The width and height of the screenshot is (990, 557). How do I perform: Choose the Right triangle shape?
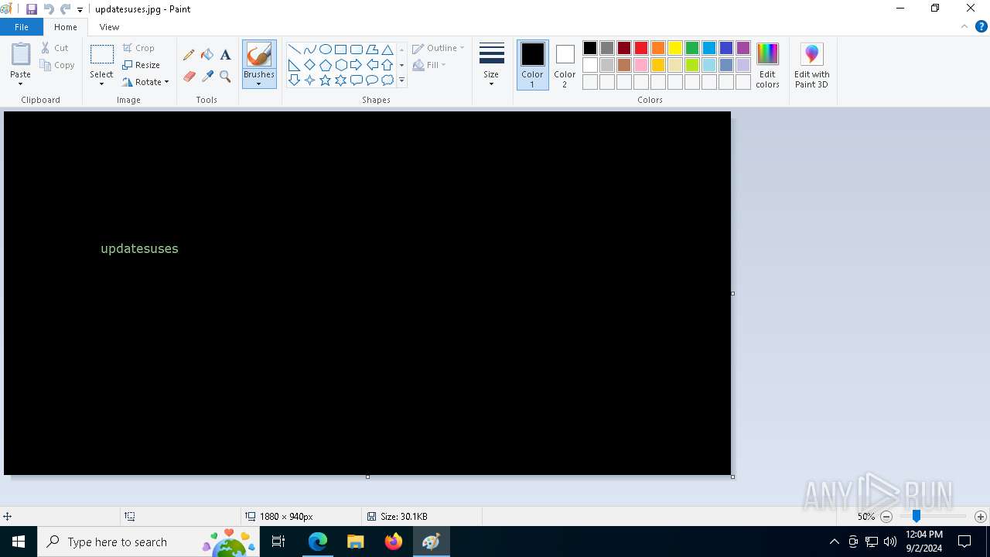pyautogui.click(x=295, y=65)
